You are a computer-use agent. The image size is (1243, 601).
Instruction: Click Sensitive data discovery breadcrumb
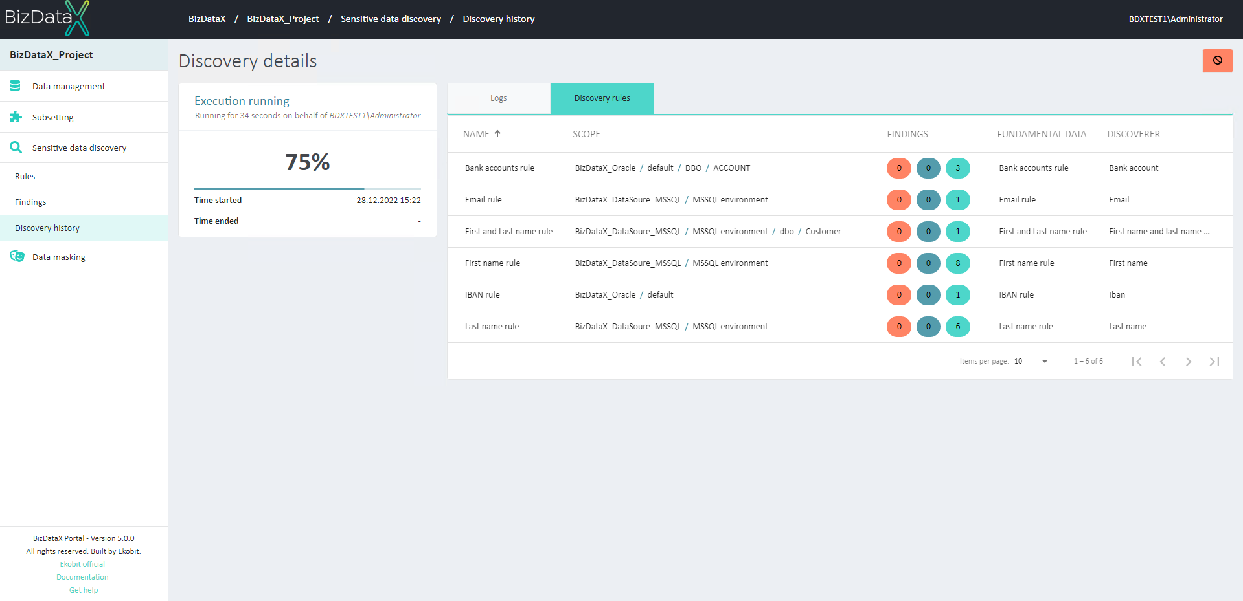[391, 19]
